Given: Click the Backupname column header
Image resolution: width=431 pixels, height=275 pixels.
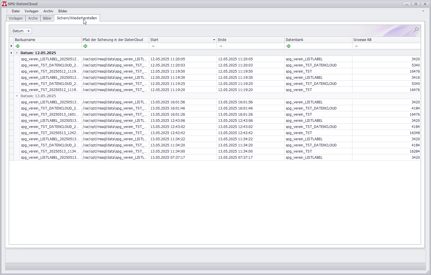Looking at the screenshot, I should [x=47, y=40].
